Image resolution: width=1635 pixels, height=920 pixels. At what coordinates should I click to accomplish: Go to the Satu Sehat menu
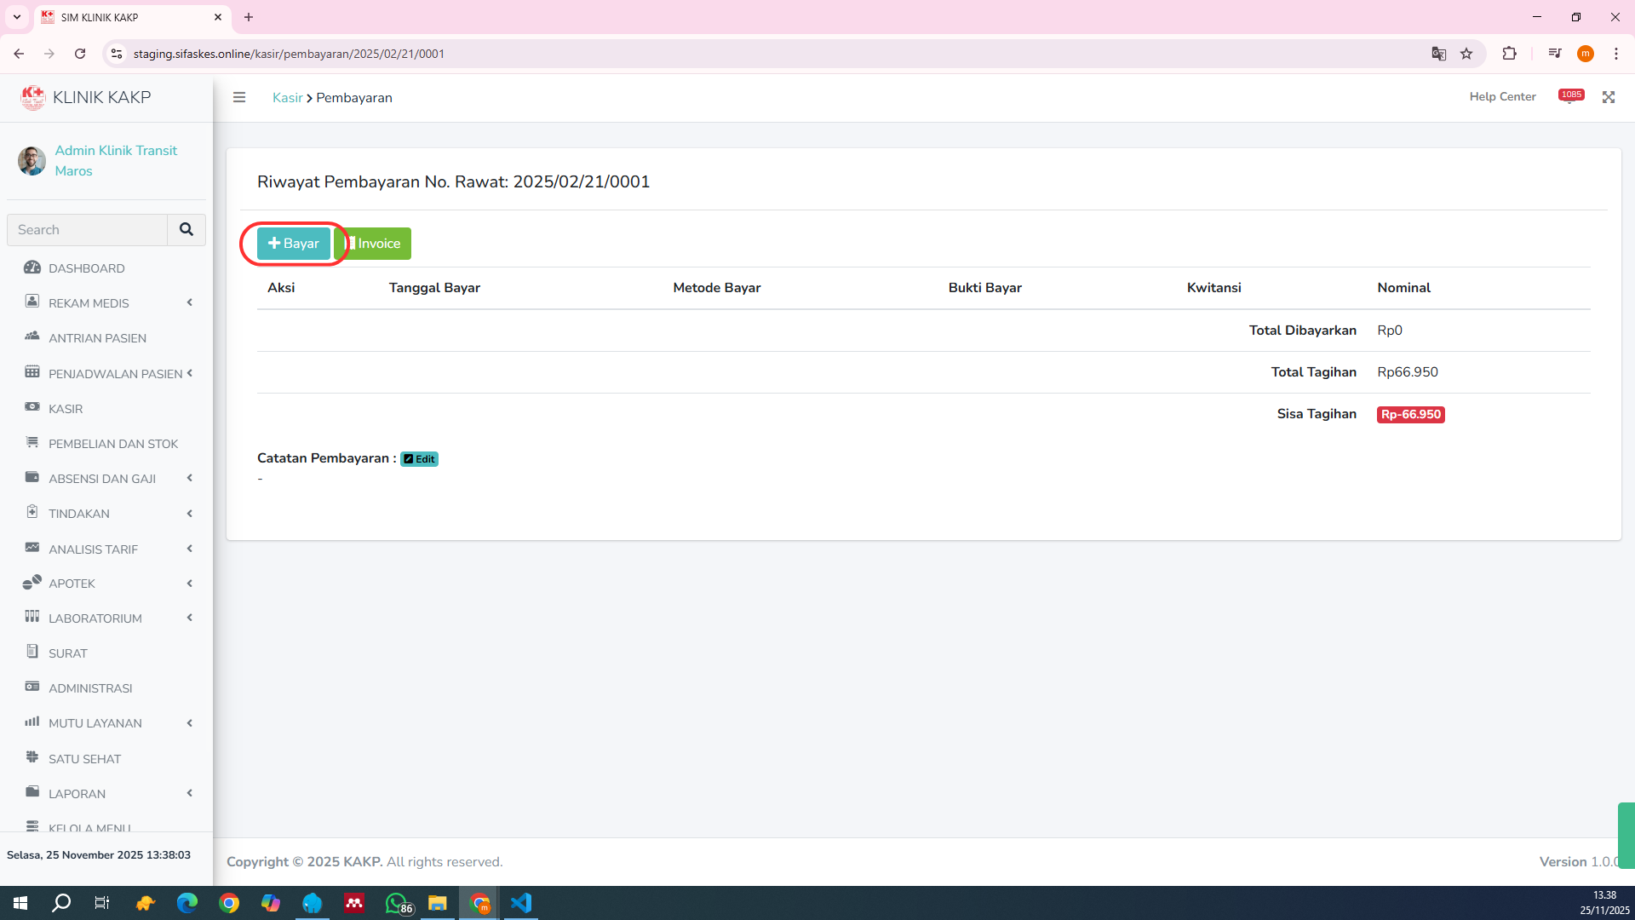coord(84,759)
